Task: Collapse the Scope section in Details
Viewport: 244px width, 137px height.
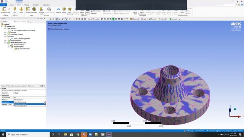Action: 1,88
